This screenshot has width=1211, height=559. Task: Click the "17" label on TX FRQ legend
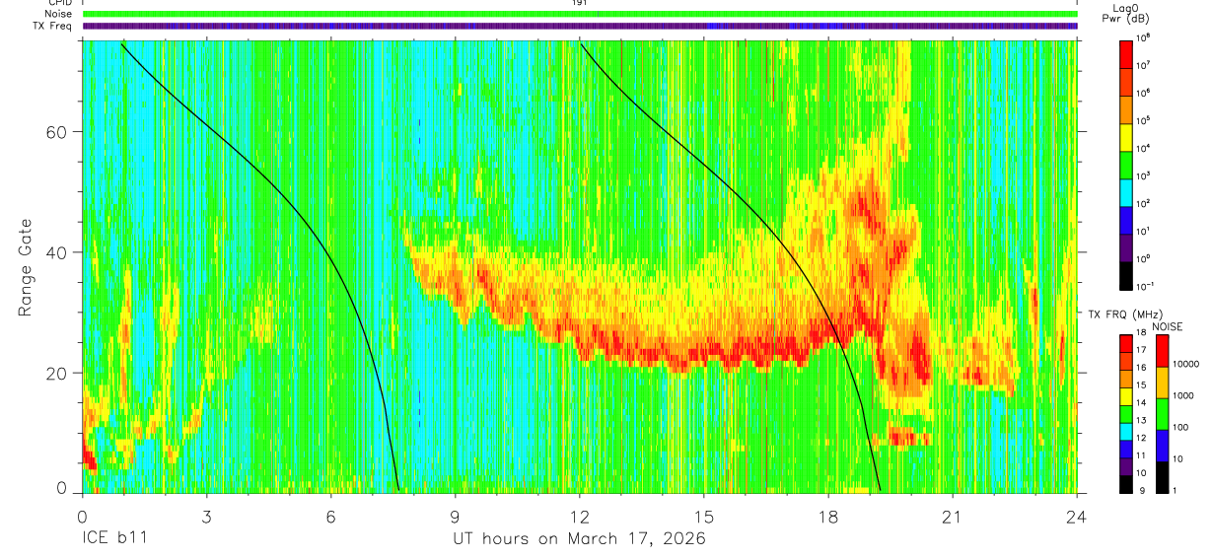coord(1143,350)
